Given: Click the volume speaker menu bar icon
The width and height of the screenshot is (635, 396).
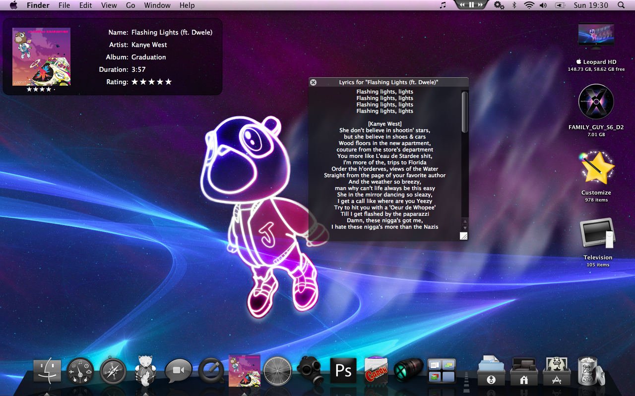Looking at the screenshot, I should pos(543,5).
